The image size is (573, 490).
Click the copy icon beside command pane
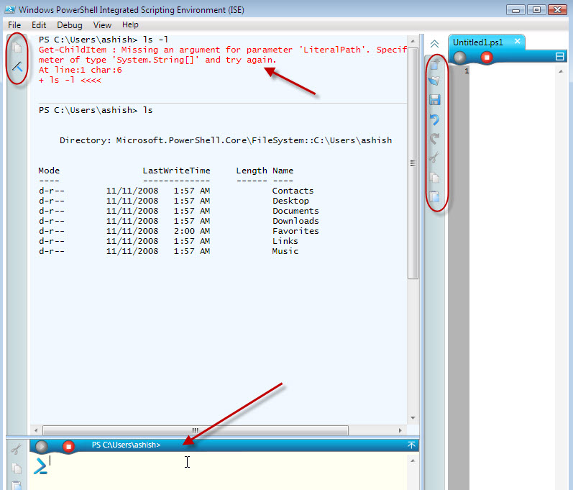pyautogui.click(x=17, y=468)
